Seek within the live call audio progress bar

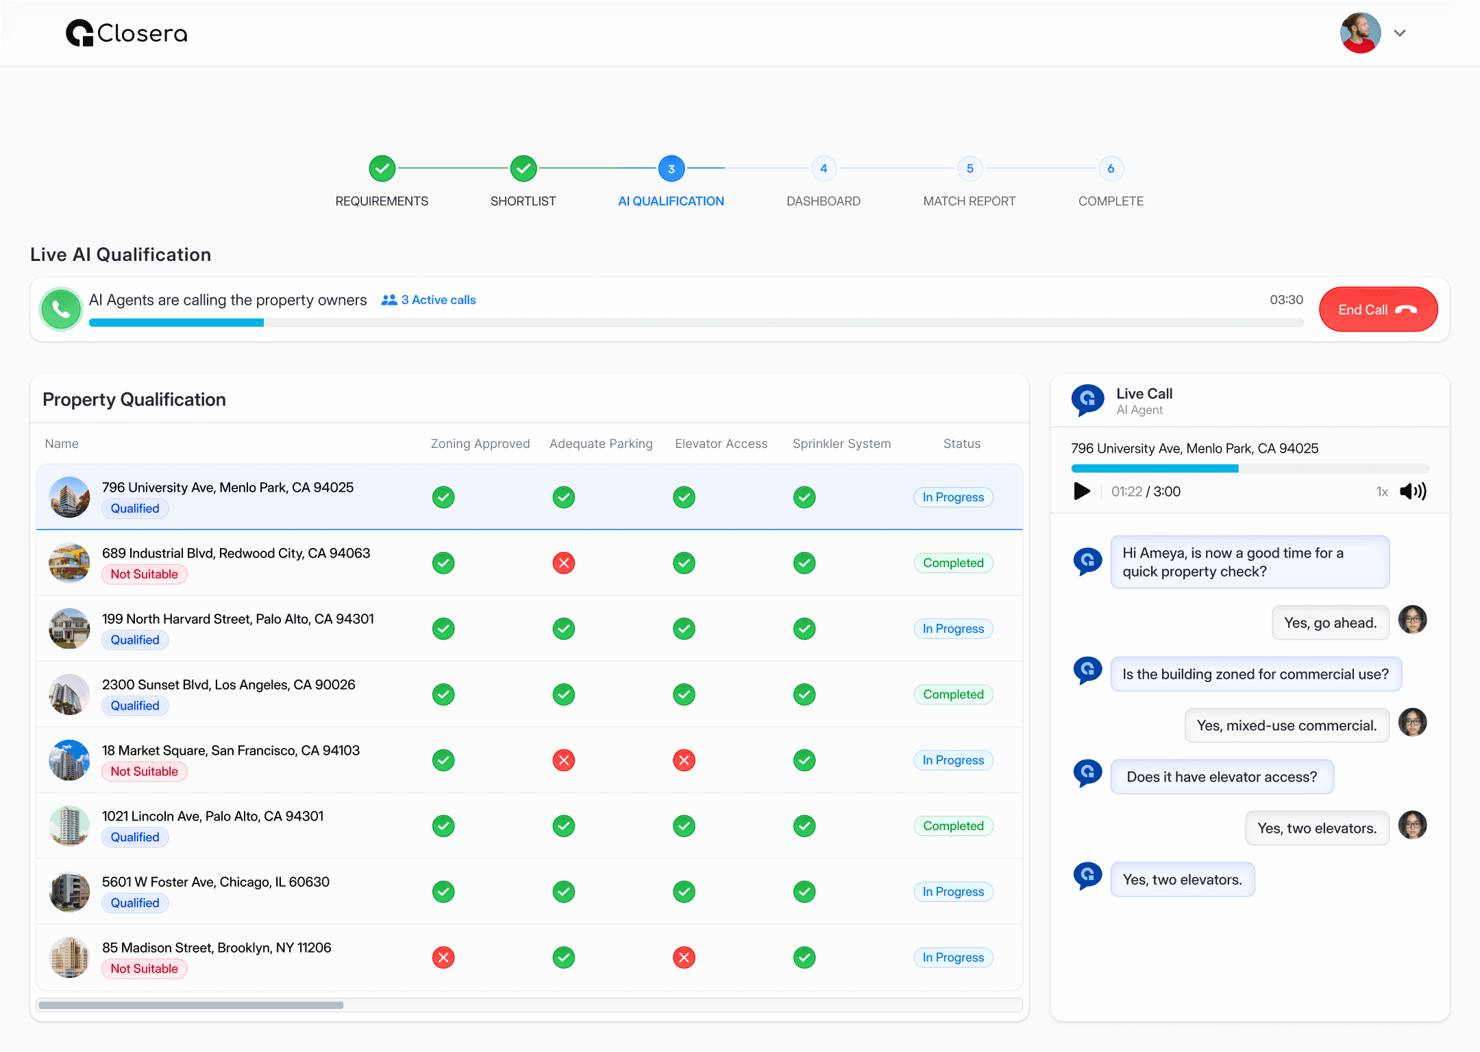pos(1250,468)
